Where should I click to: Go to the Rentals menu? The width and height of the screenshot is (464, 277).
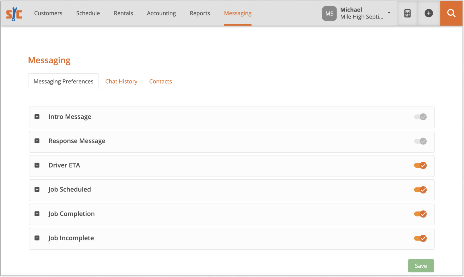tap(123, 13)
